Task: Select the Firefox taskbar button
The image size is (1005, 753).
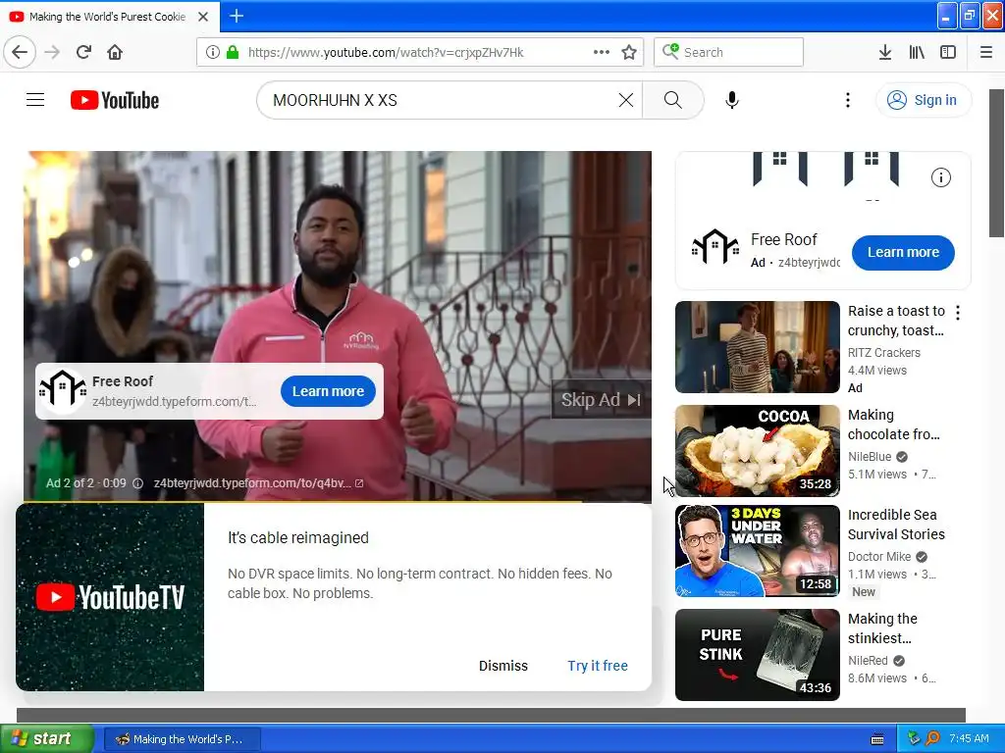Action: pos(182,739)
